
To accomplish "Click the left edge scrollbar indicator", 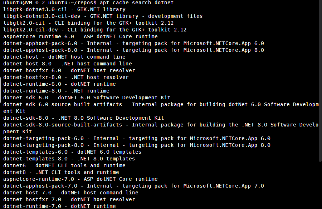I will pyautogui.click(x=1, y=88).
